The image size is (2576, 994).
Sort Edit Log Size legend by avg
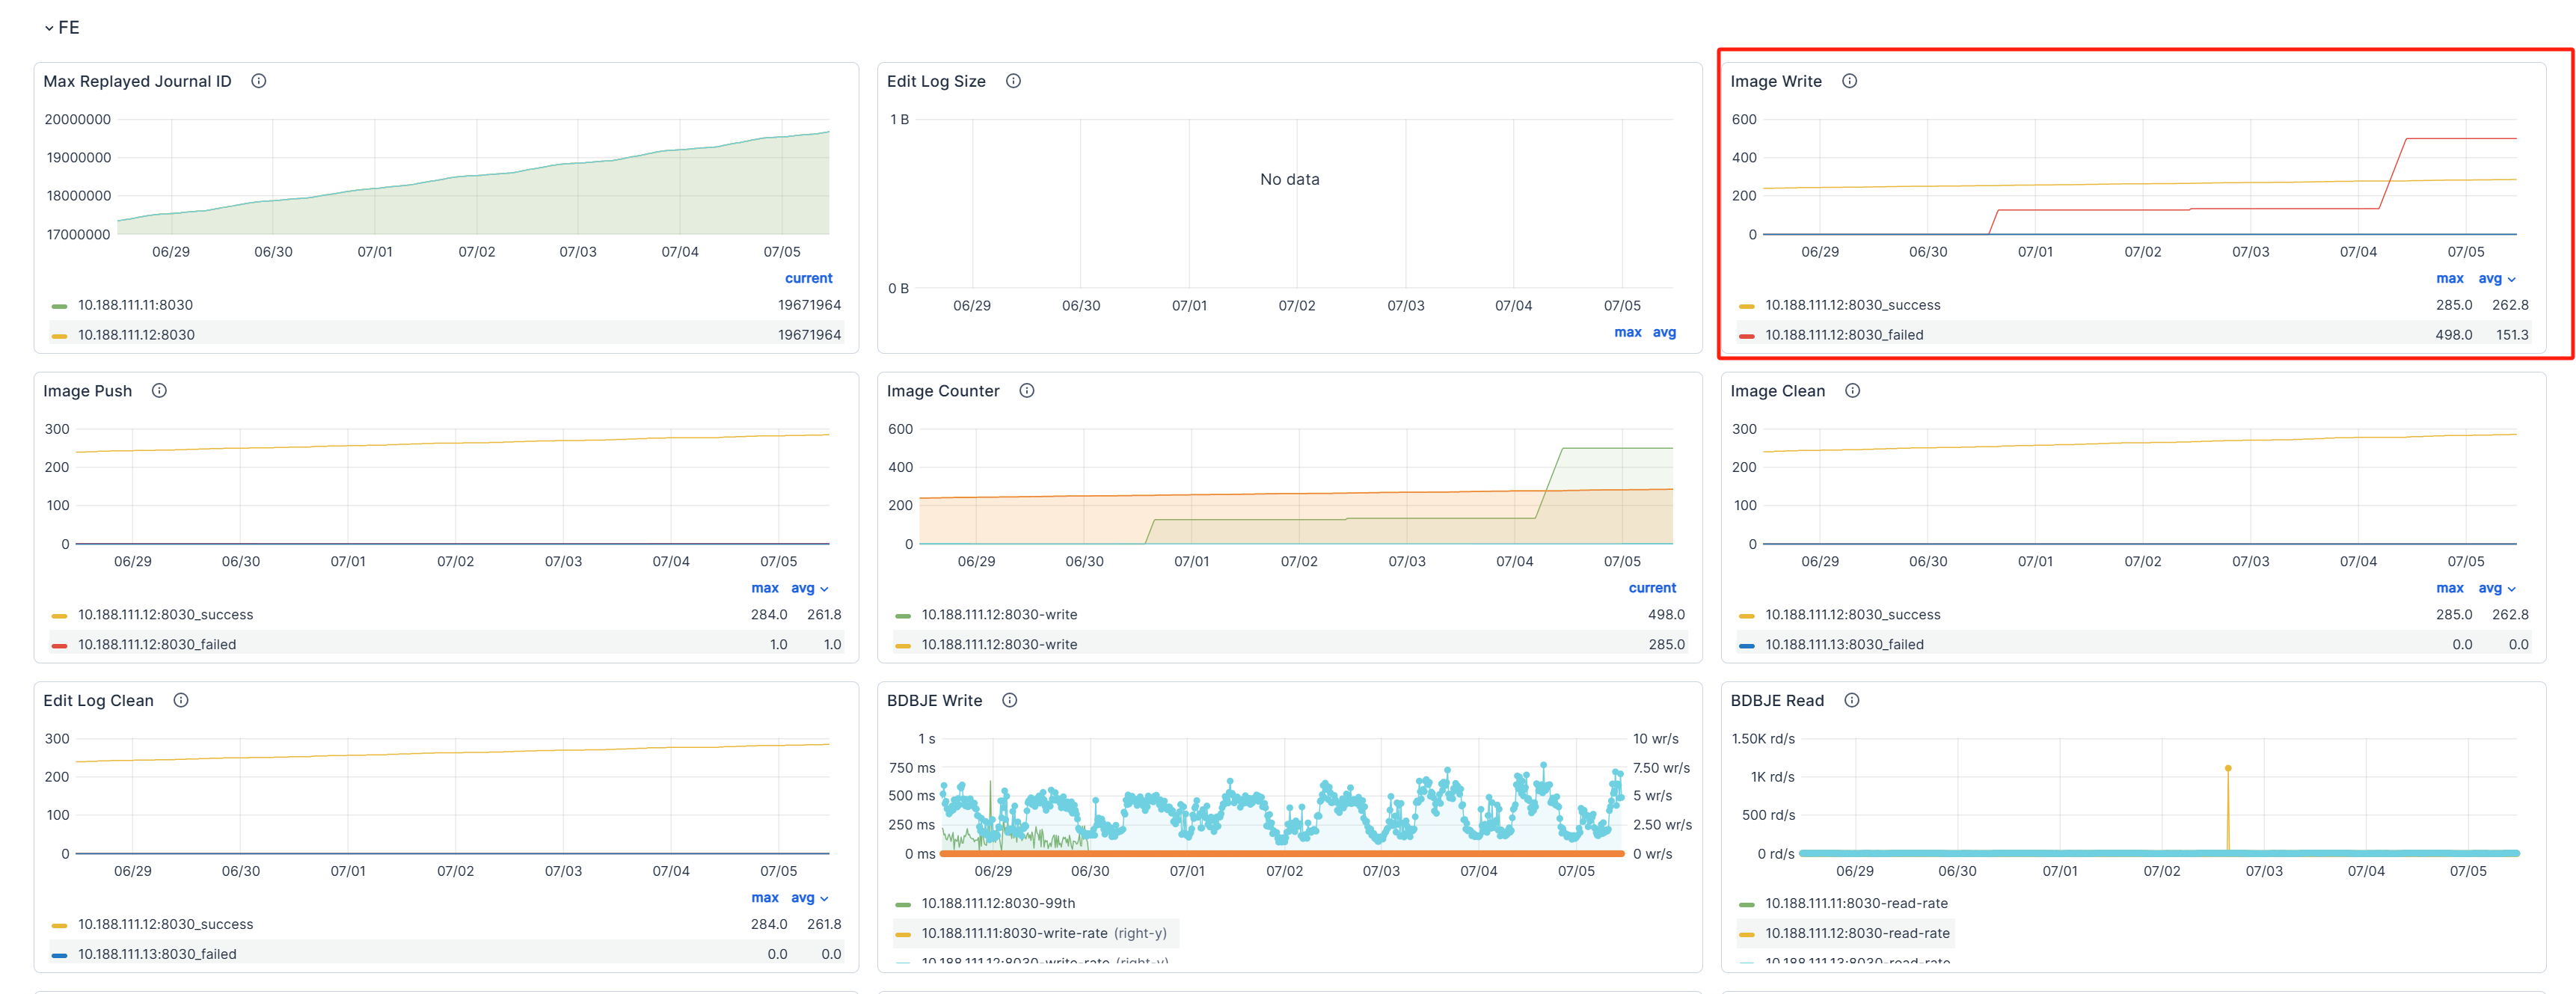tap(1664, 332)
